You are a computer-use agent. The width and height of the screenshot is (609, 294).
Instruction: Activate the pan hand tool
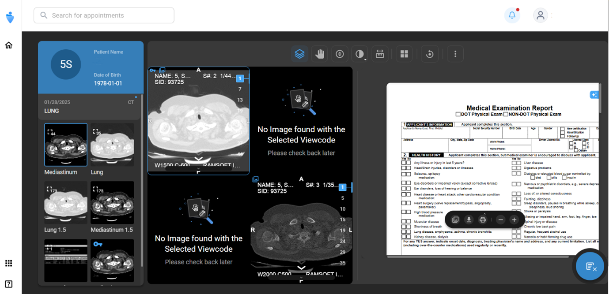[x=320, y=54]
